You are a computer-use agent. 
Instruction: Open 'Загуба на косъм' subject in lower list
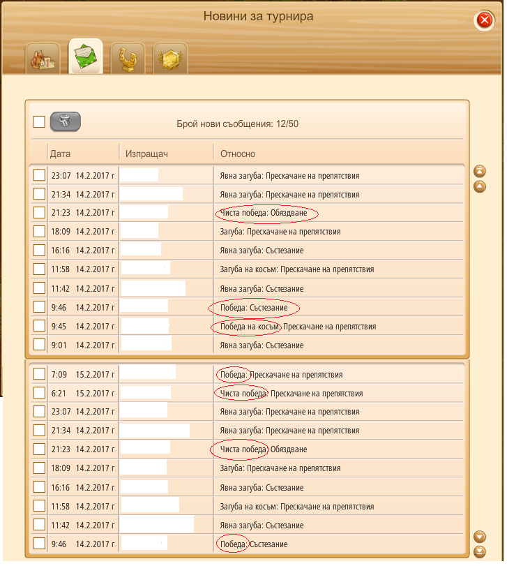pos(297,507)
